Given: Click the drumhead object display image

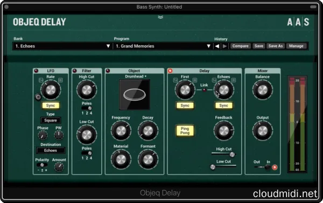Looking at the screenshot, I should point(135,95).
